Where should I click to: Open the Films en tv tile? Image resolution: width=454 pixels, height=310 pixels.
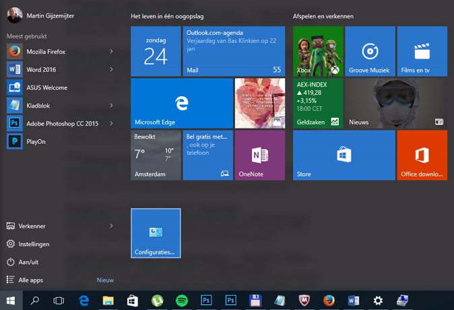pyautogui.click(x=422, y=51)
